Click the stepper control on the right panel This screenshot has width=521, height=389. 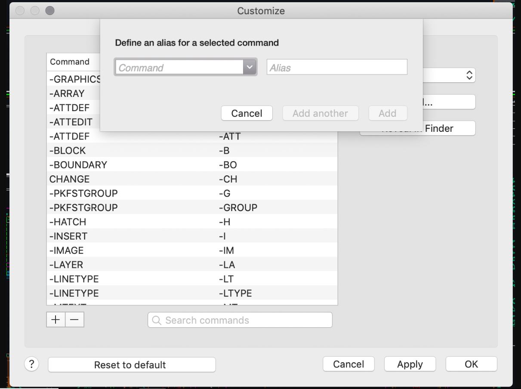469,75
